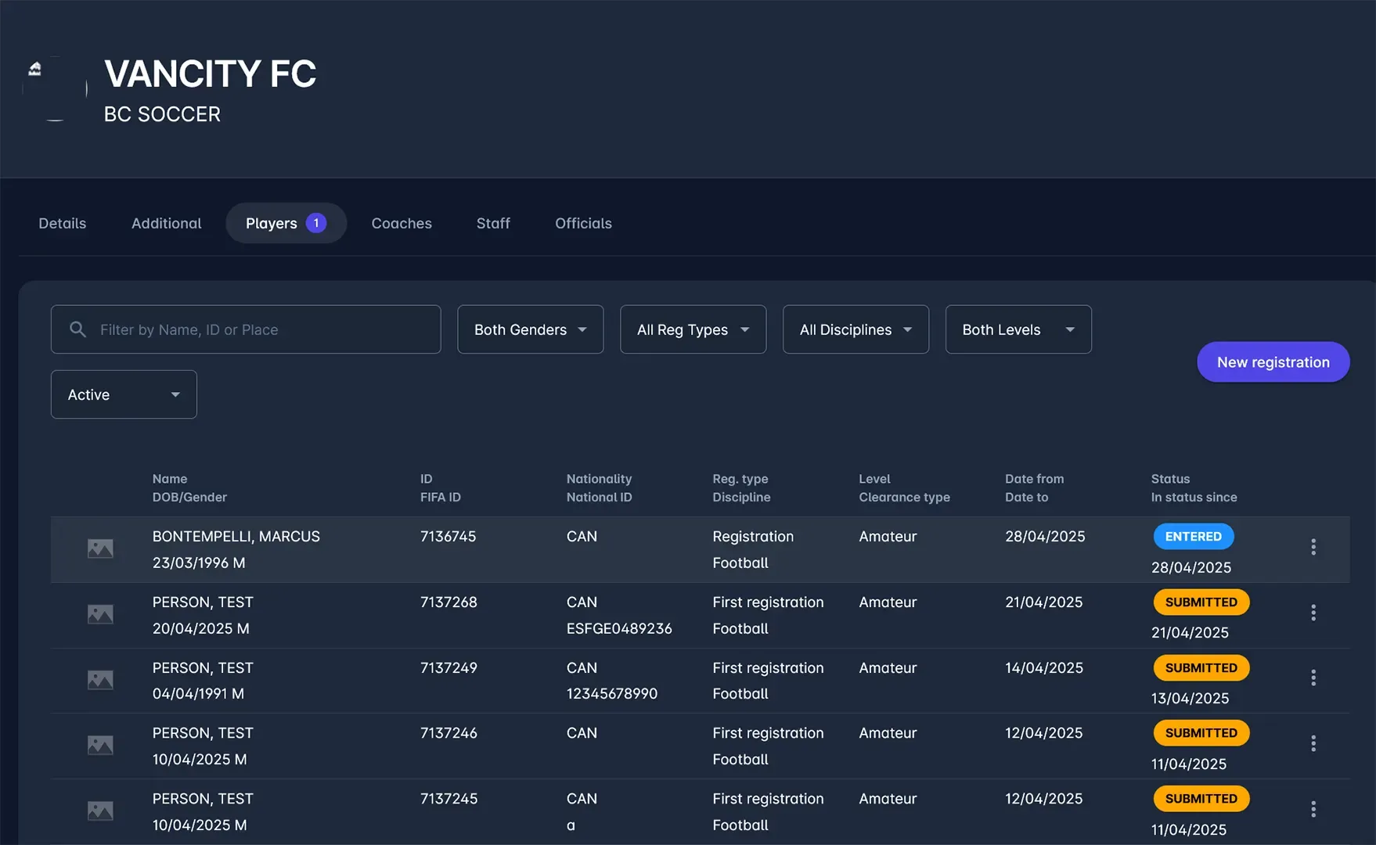Click the search magnifier icon in filter box

(77, 329)
